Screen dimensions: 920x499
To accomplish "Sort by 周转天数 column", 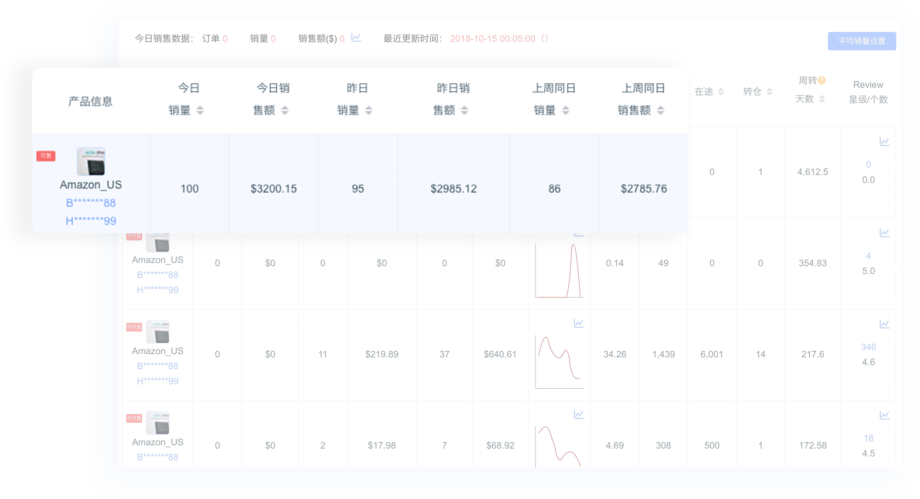I will [x=822, y=99].
